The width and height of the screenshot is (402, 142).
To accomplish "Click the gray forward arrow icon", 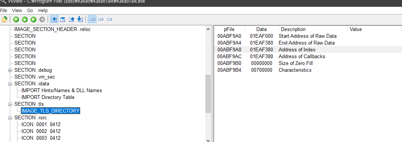I will (42, 19).
